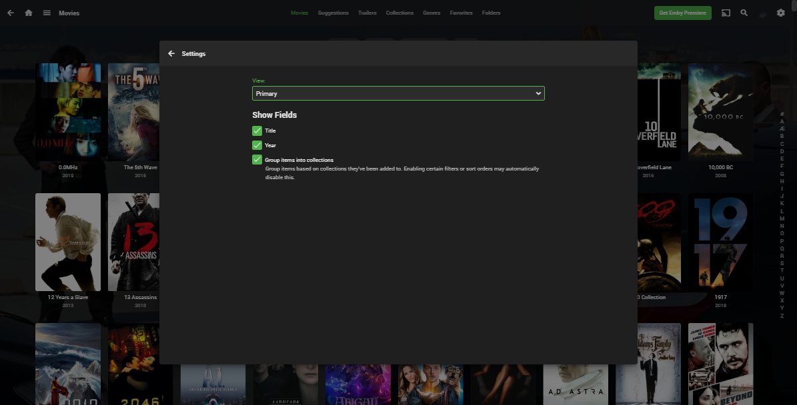Click the Get Emby Premiere button

point(682,12)
